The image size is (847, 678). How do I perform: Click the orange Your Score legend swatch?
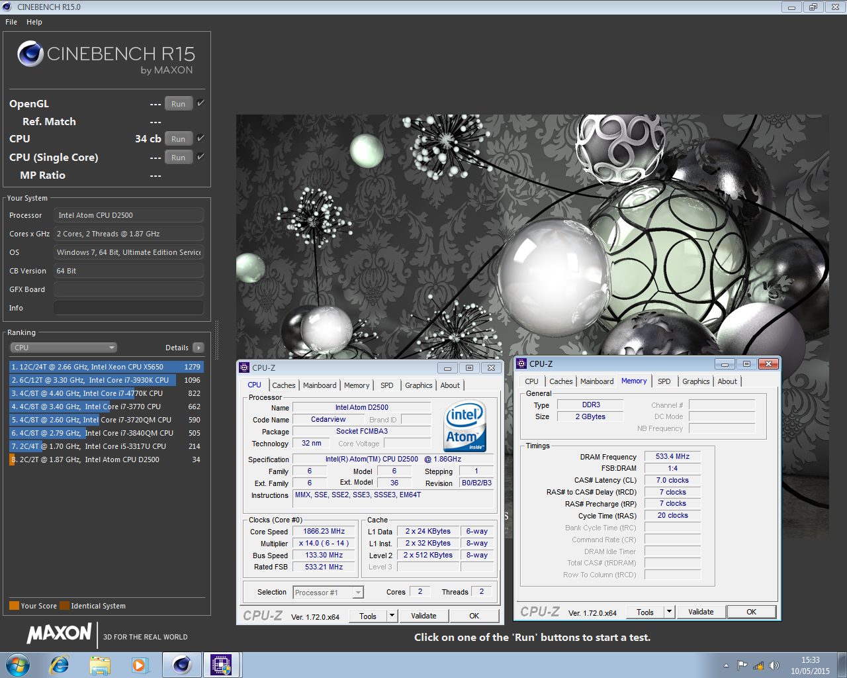pyautogui.click(x=14, y=606)
